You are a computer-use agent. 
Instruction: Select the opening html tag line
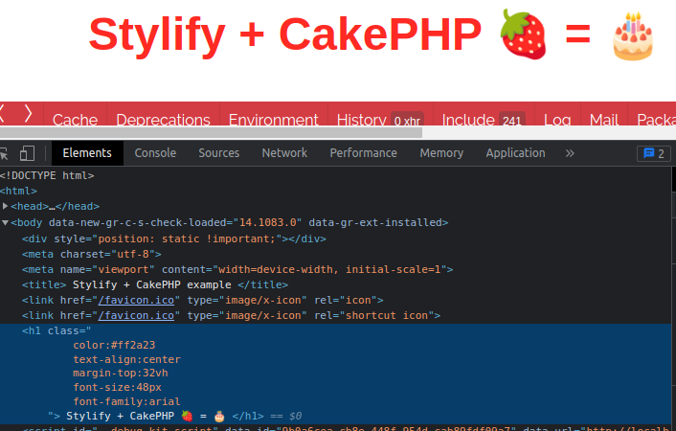pos(18,192)
